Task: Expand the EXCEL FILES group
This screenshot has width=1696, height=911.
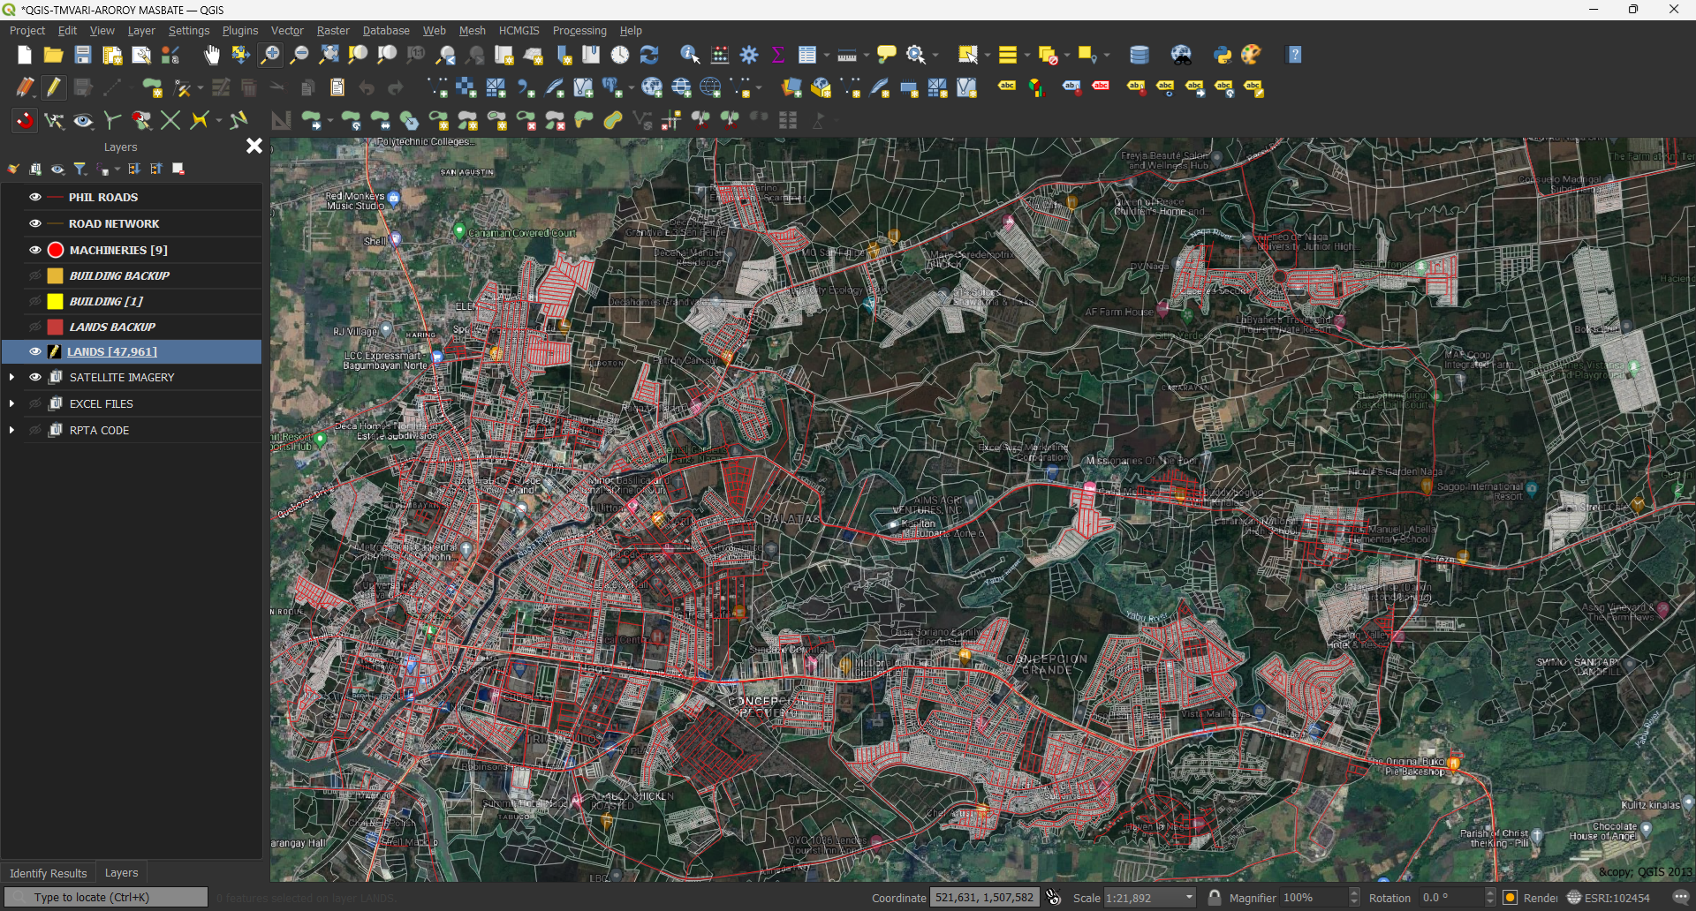Action: pos(11,403)
